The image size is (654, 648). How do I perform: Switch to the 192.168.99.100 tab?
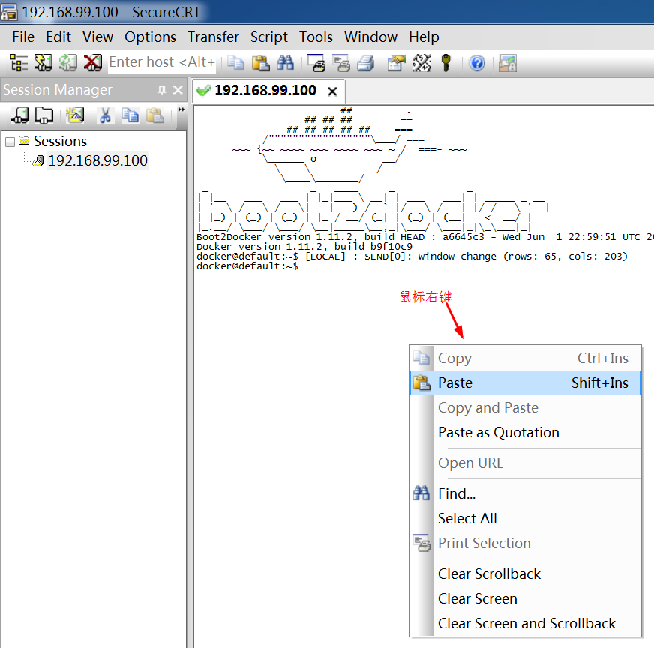(265, 91)
